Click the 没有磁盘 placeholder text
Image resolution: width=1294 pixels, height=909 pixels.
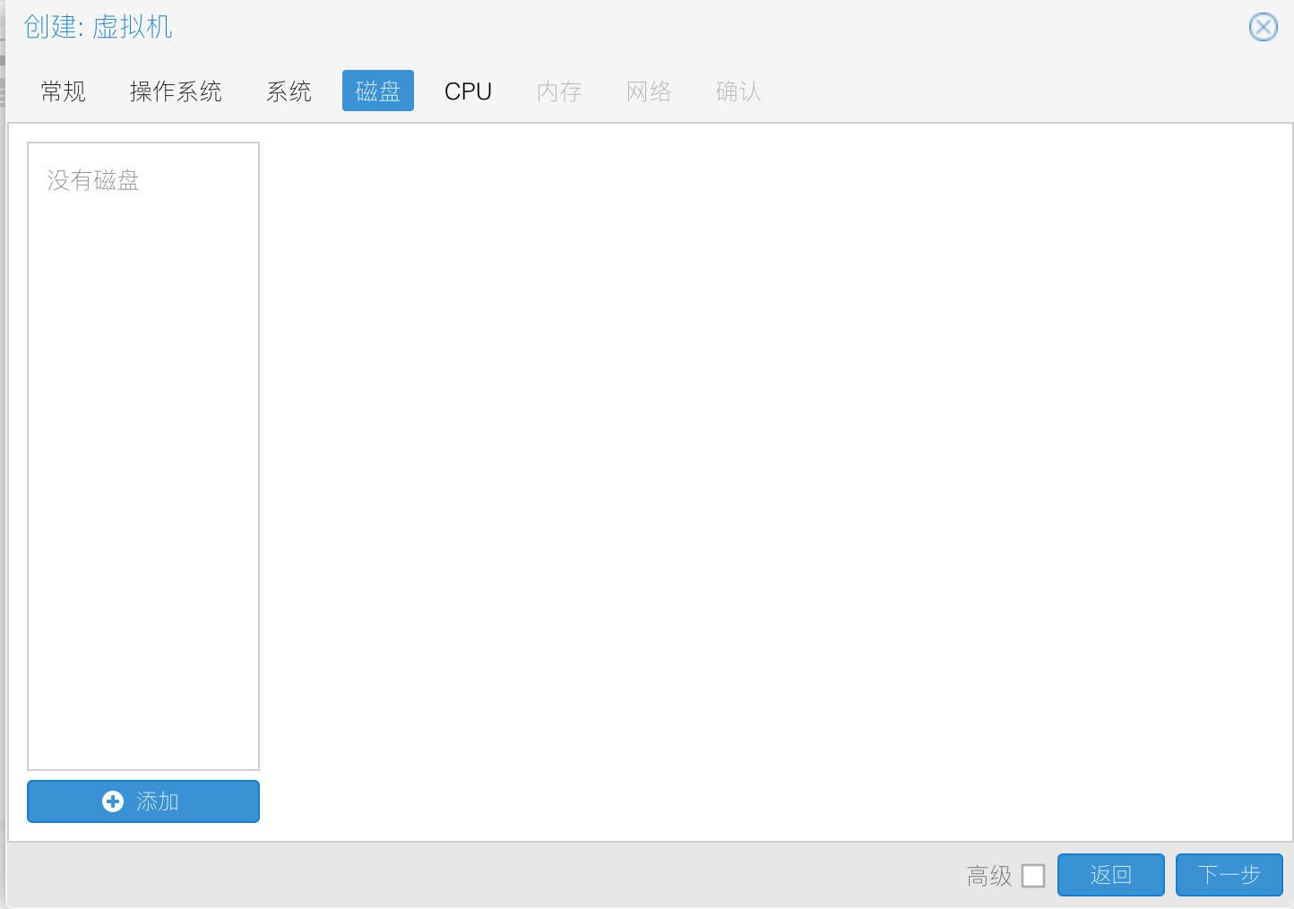tap(93, 181)
